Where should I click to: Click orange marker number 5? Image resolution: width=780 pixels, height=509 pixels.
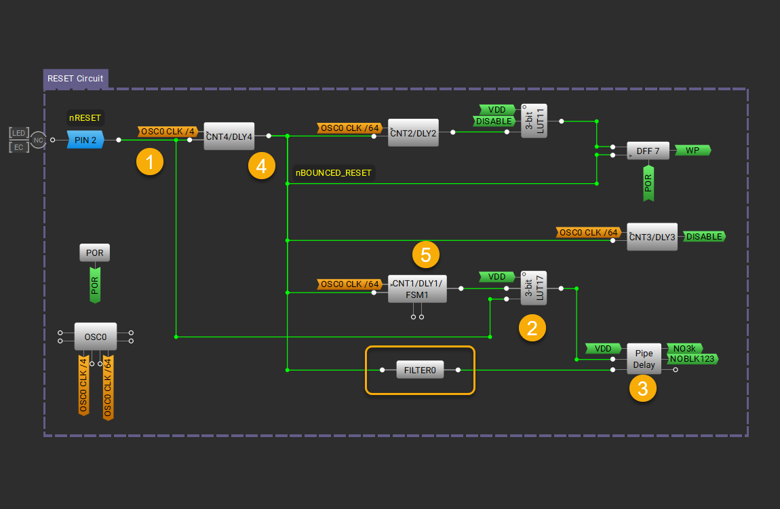click(x=426, y=255)
